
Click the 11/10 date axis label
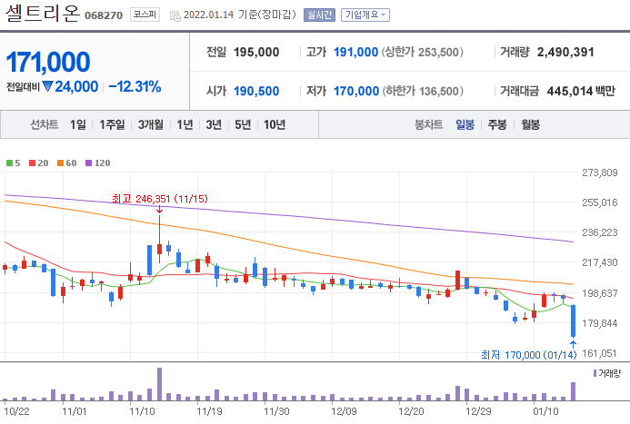pos(142,411)
